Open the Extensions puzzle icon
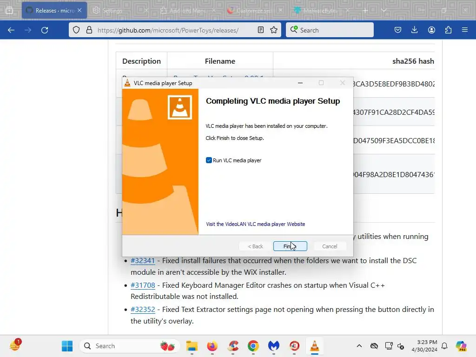Image resolution: width=476 pixels, height=357 pixels. [x=448, y=30]
